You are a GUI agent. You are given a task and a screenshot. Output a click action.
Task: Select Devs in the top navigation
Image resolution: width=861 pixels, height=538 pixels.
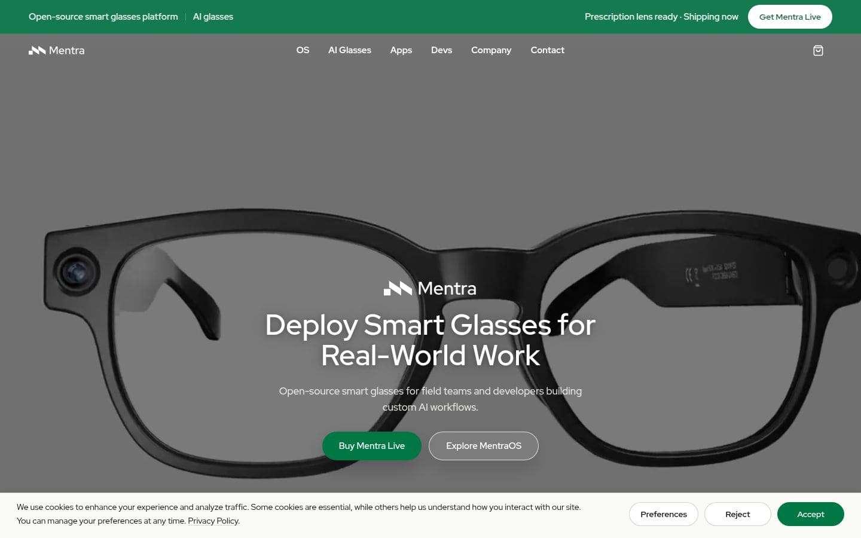(441, 50)
